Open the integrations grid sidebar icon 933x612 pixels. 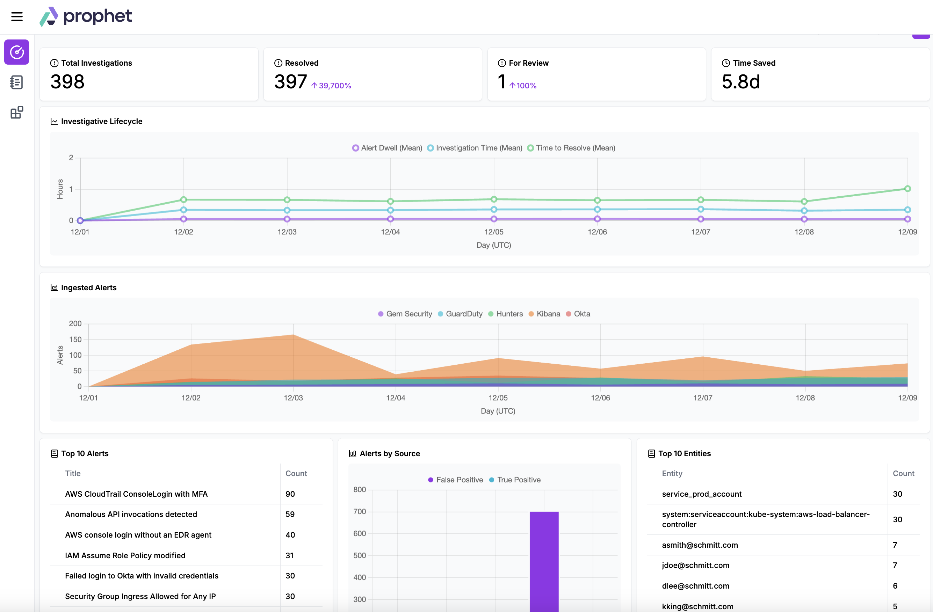pos(16,112)
